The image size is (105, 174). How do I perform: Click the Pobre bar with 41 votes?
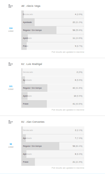pos(53,104)
